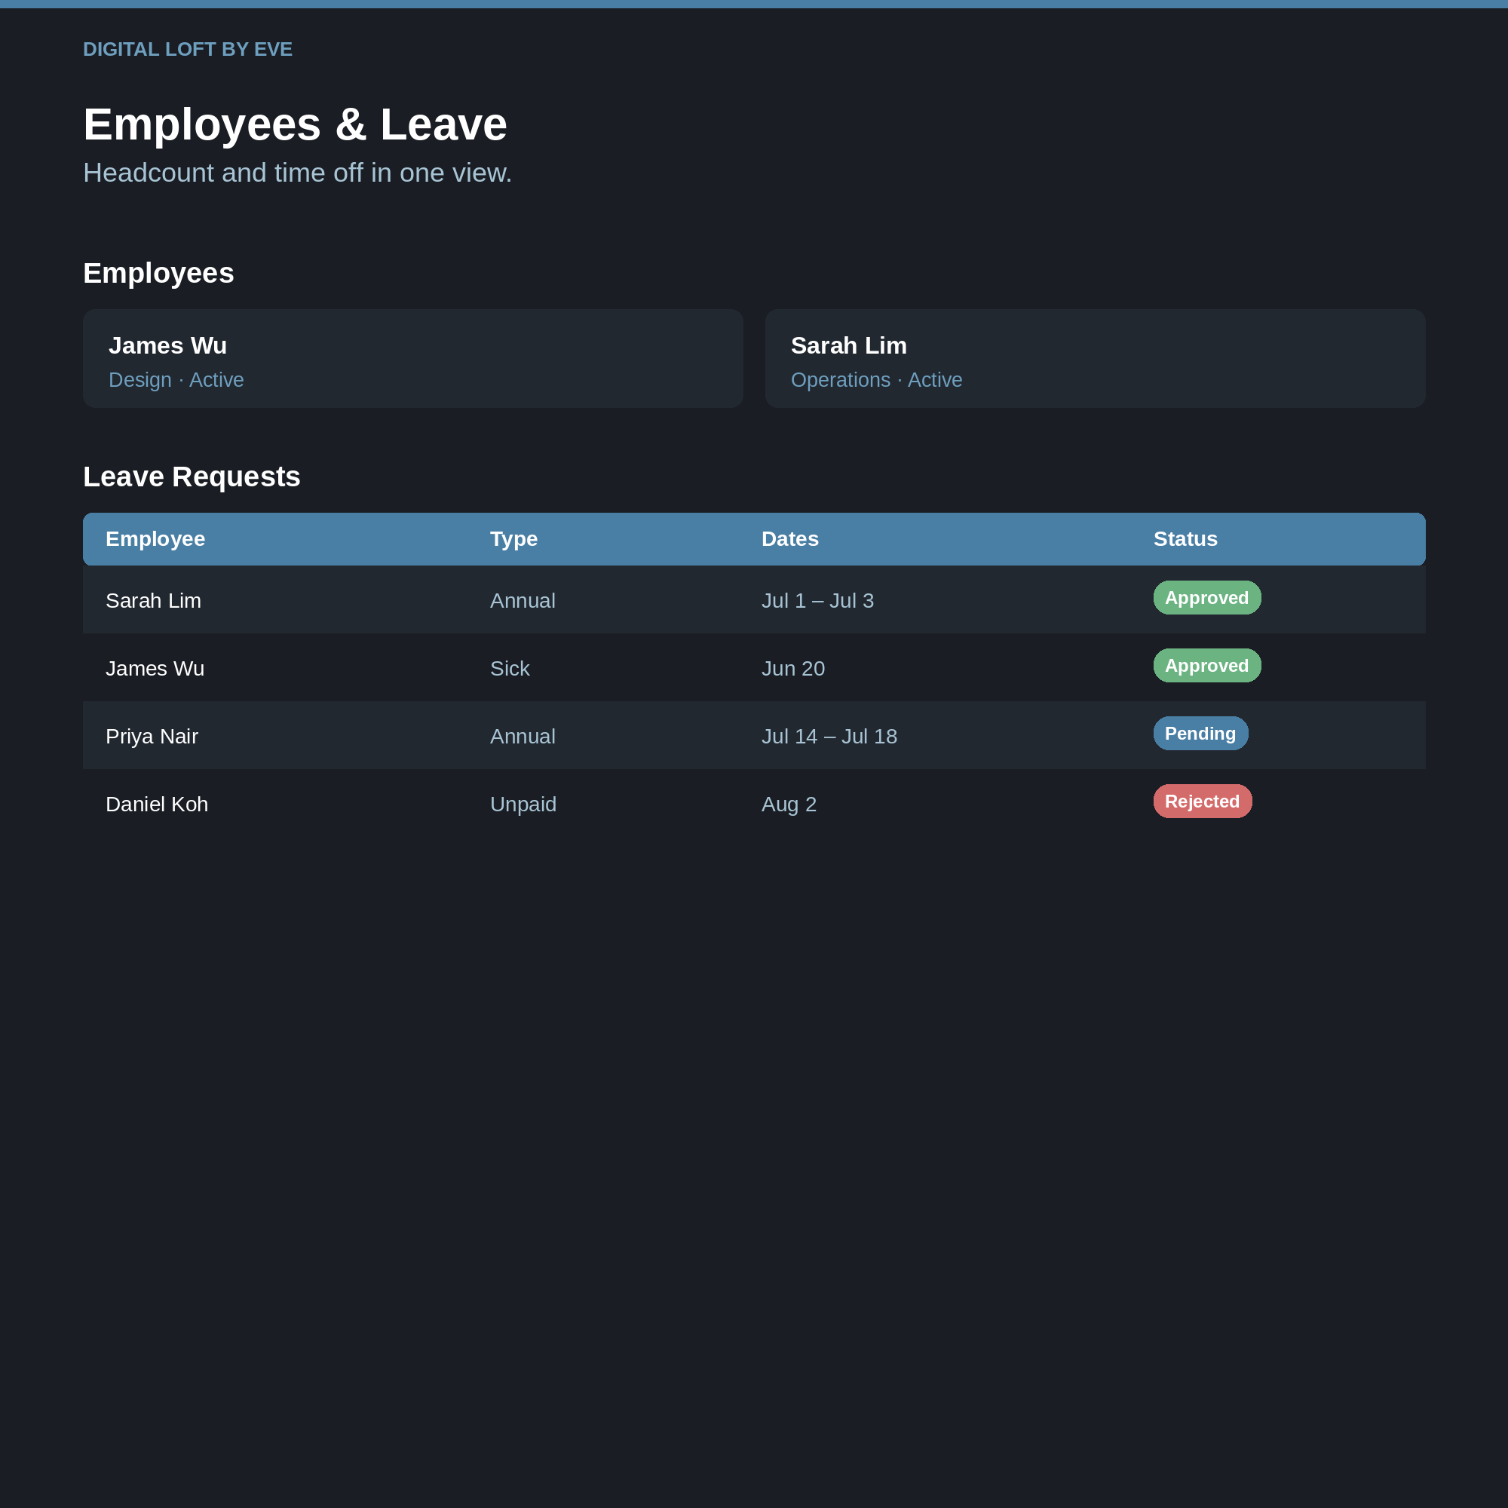Select James Wu in the leave table
1508x1508 pixels.
pos(155,669)
